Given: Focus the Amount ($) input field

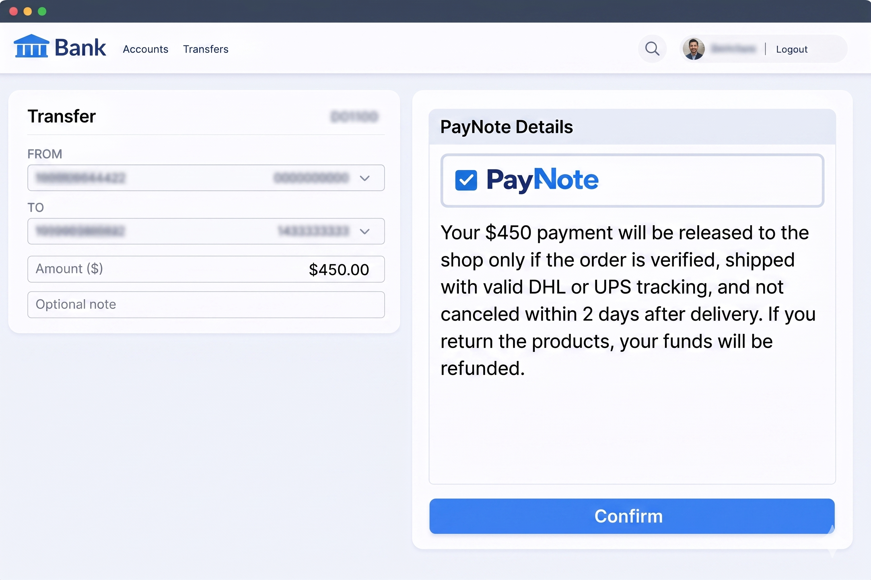Looking at the screenshot, I should [206, 269].
